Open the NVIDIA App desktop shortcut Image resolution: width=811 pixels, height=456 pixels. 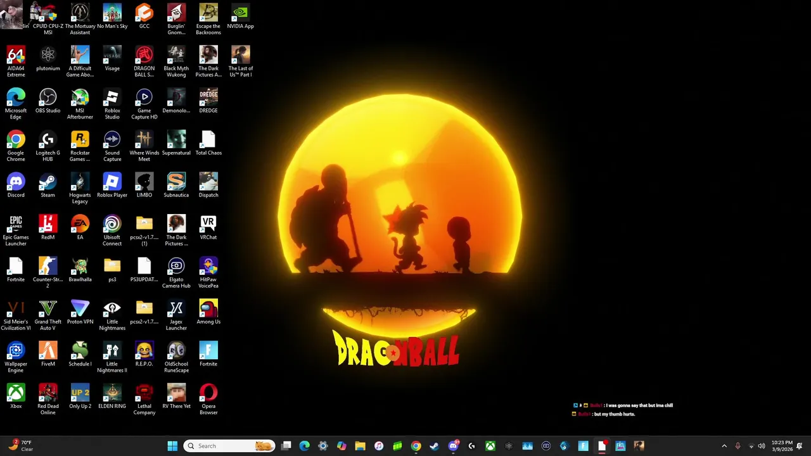(240, 16)
